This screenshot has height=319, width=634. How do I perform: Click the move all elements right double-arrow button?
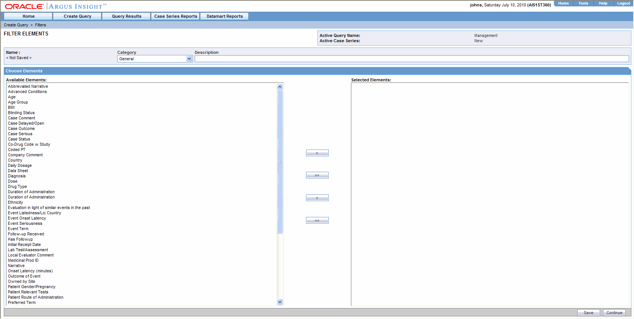(317, 175)
